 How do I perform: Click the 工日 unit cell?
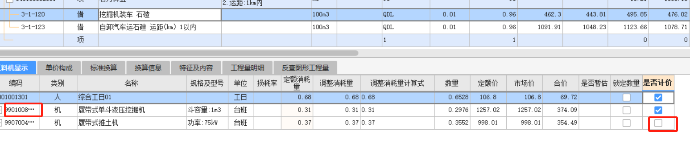(x=241, y=97)
